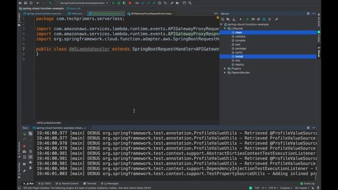Reimport all Maven projects icon
This screenshot has width=338, height=190.
point(223,19)
